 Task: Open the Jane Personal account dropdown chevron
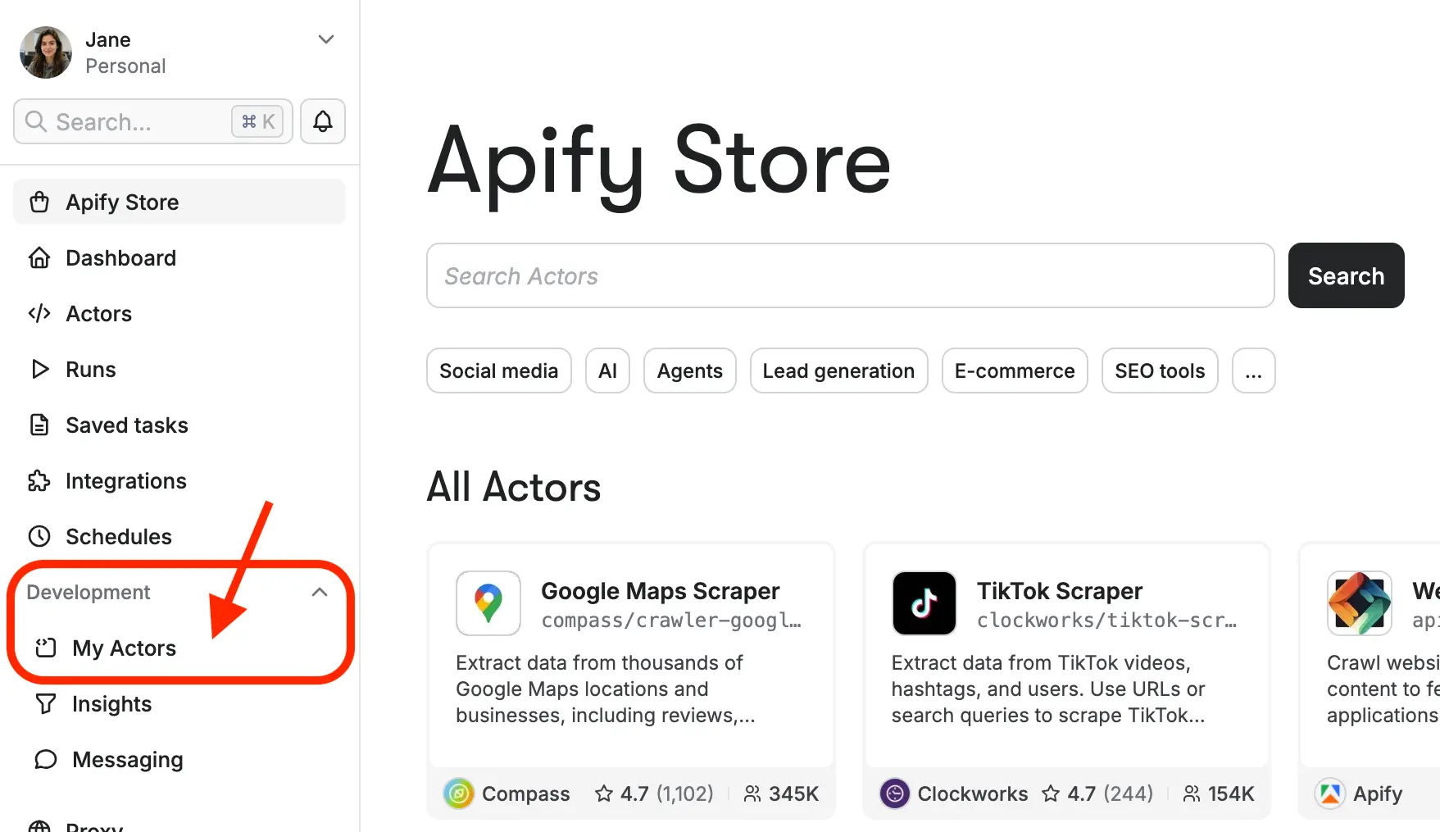pyautogui.click(x=326, y=39)
